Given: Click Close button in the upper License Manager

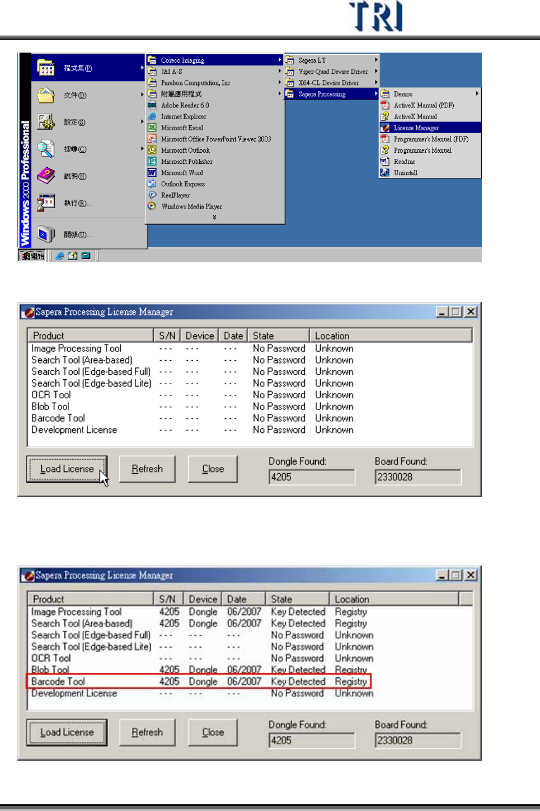Looking at the screenshot, I should (x=213, y=469).
